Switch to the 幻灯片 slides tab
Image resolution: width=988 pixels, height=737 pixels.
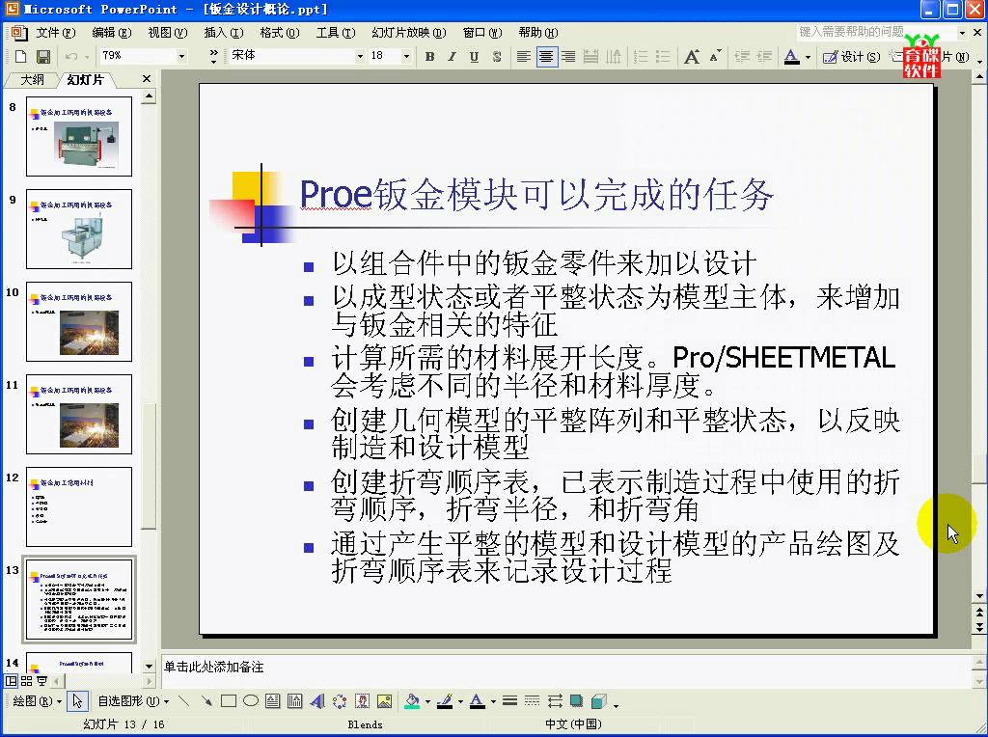(85, 79)
